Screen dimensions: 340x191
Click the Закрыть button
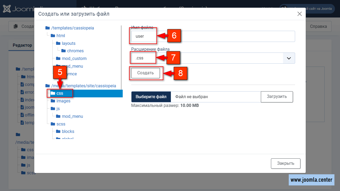click(x=286, y=163)
